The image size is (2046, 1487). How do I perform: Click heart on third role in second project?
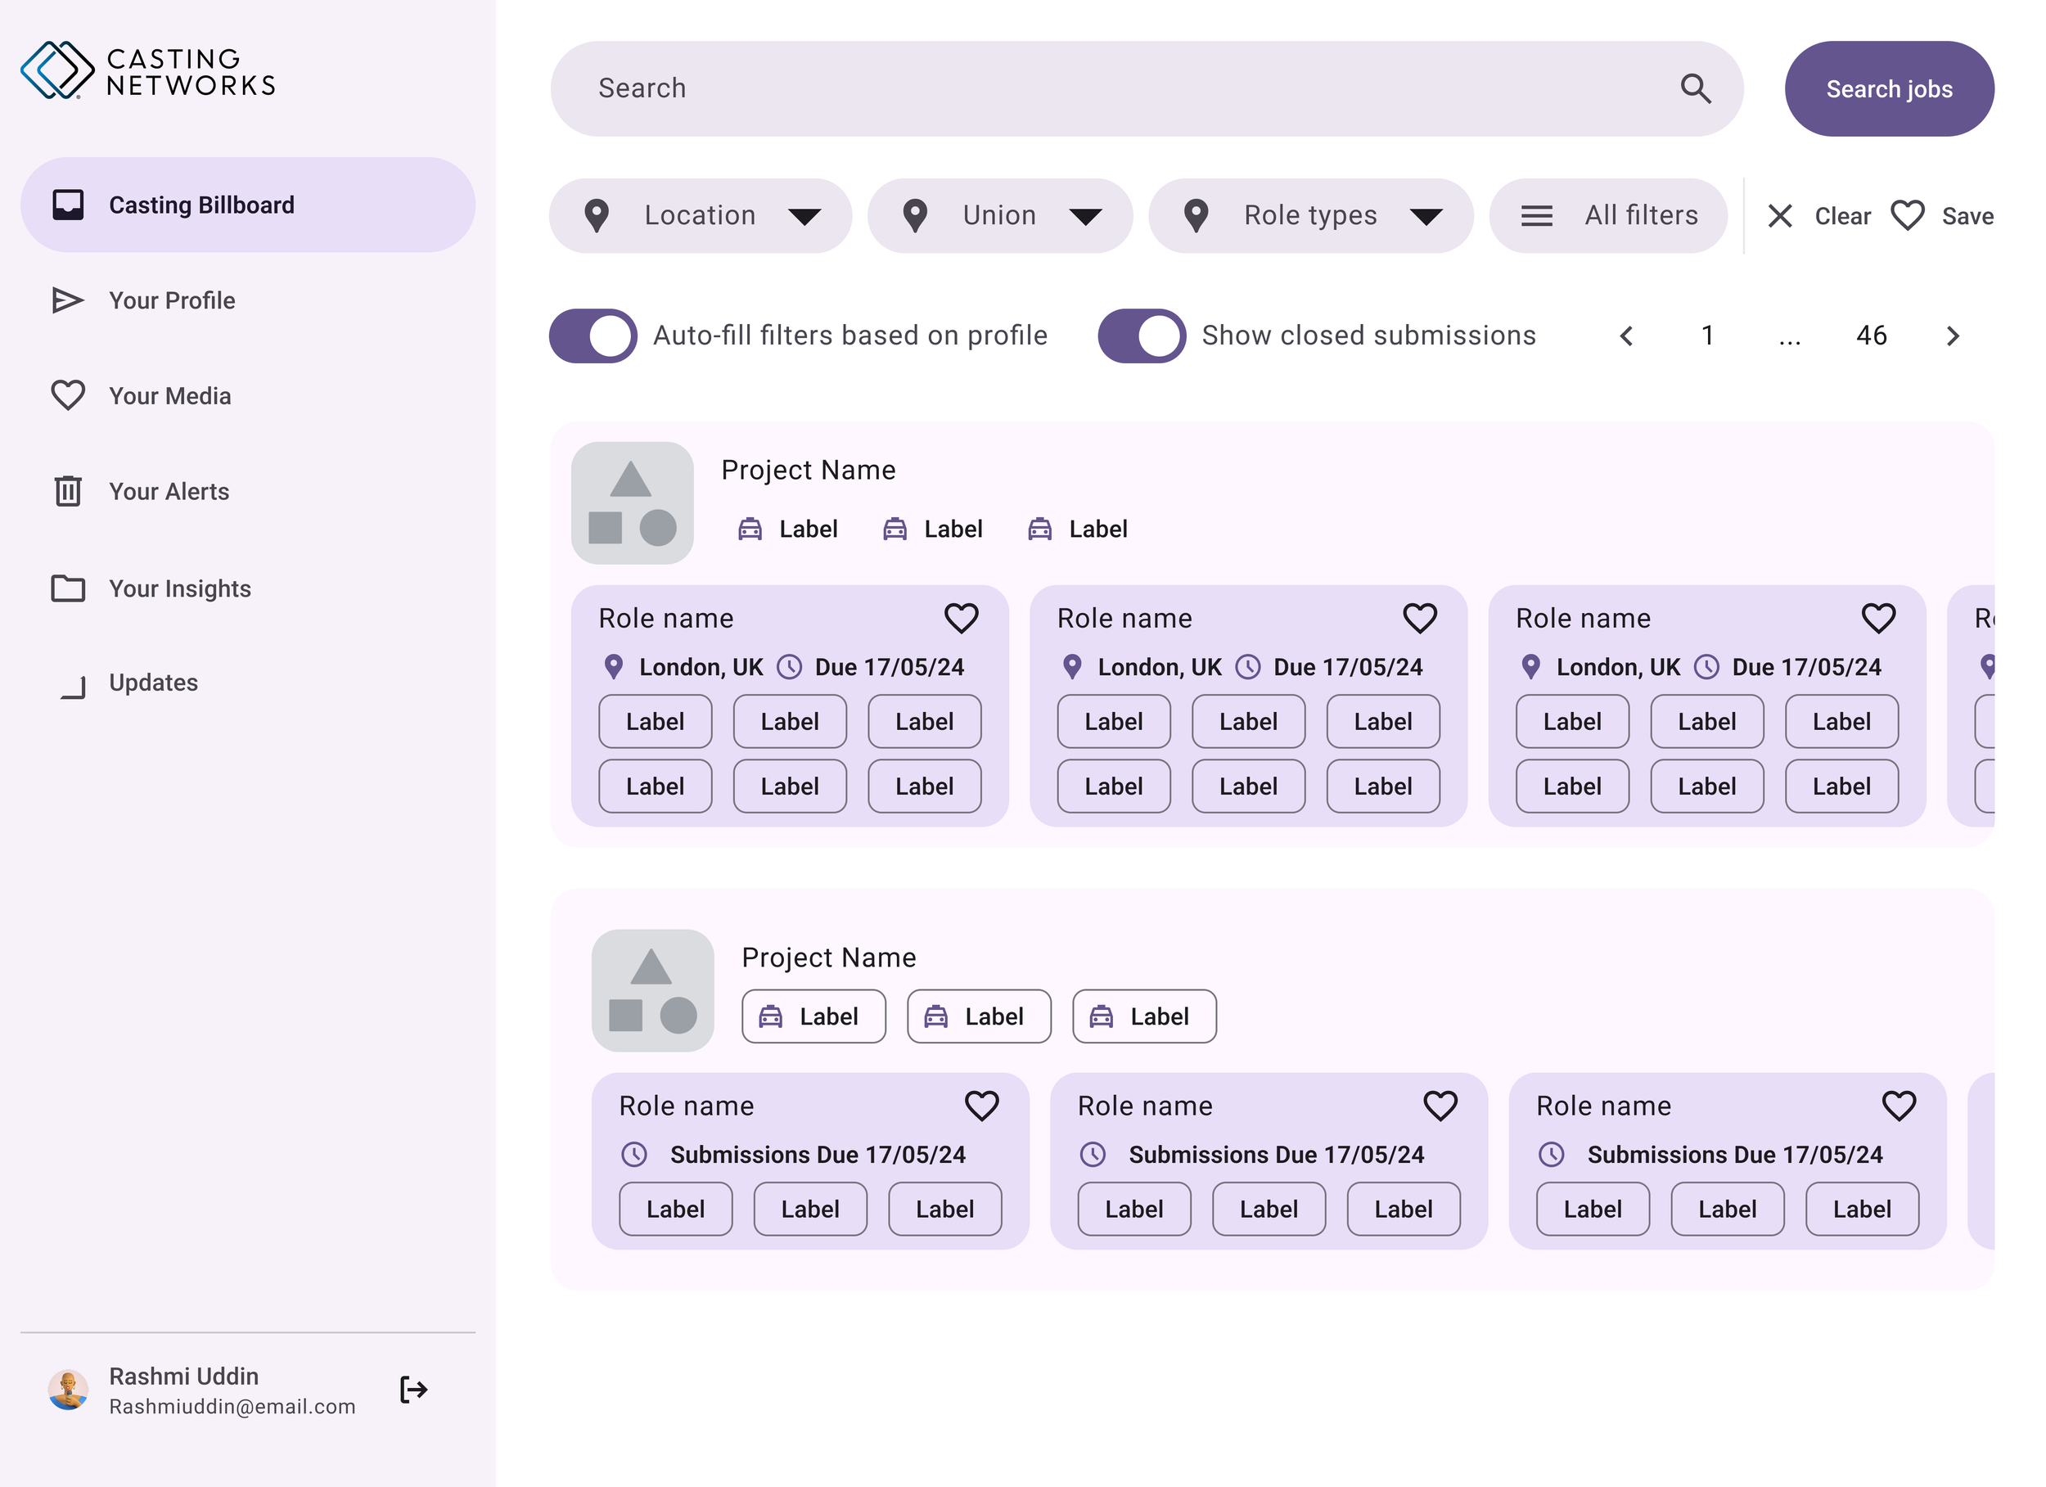pos(1898,1106)
